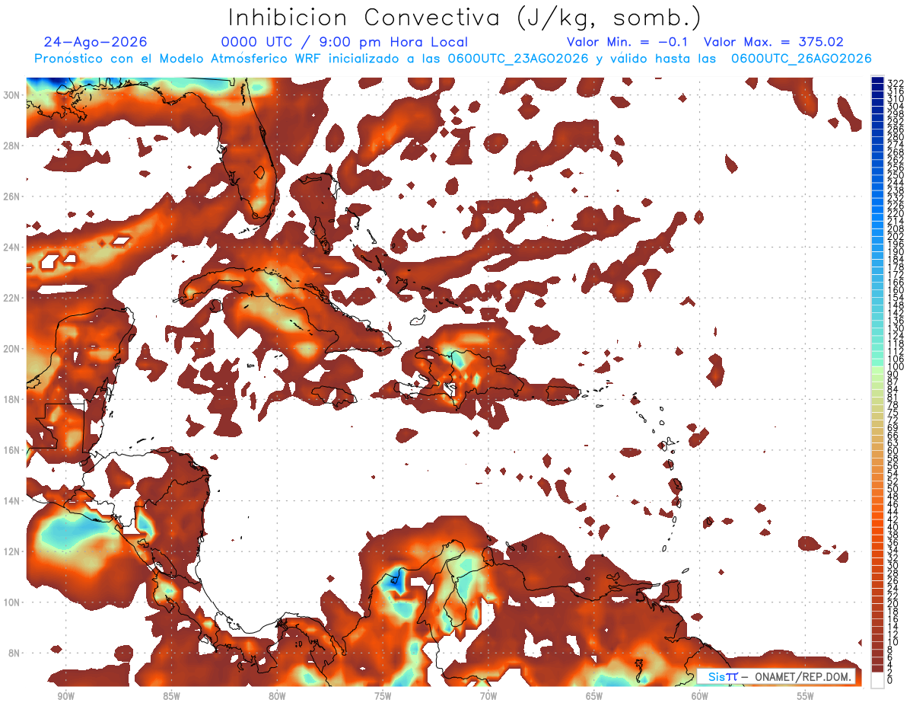Click the 18N latitude label

pyautogui.click(x=11, y=399)
